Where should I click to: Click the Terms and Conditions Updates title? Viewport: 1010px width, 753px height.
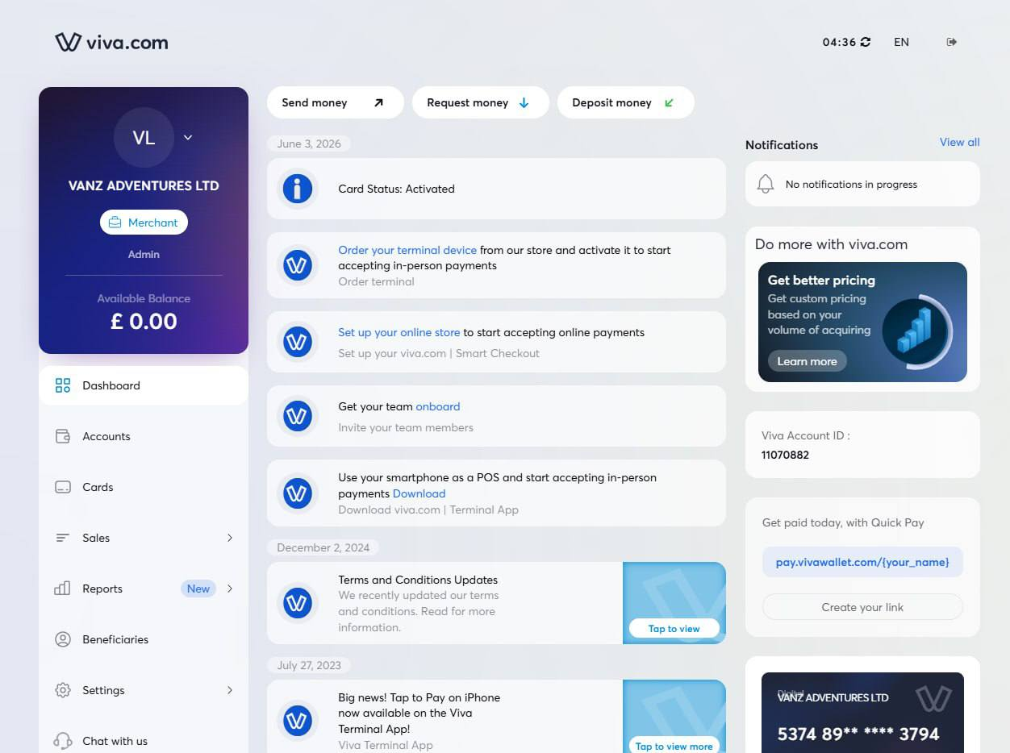418,580
